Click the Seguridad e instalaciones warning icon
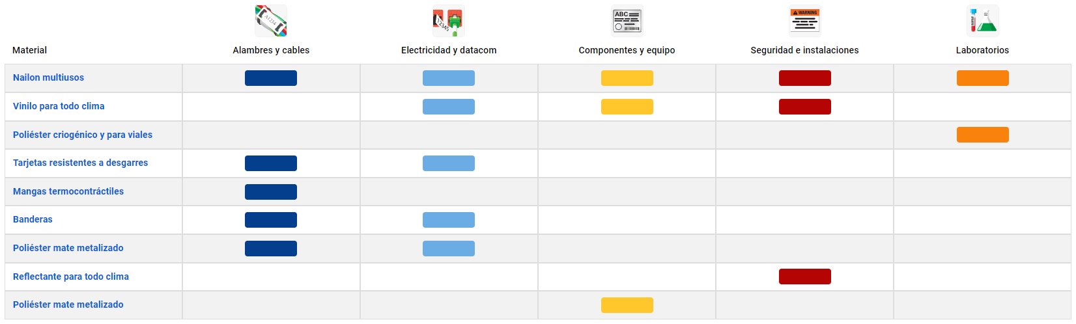This screenshot has width=1076, height=324. [x=804, y=21]
